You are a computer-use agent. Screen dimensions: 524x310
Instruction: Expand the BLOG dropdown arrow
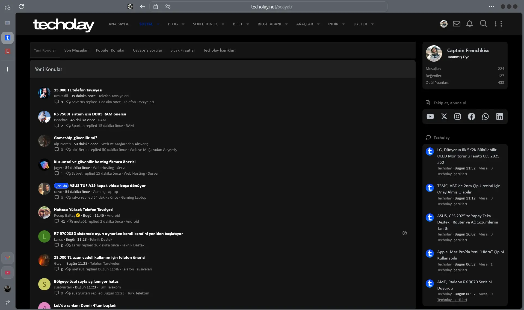tap(183, 24)
